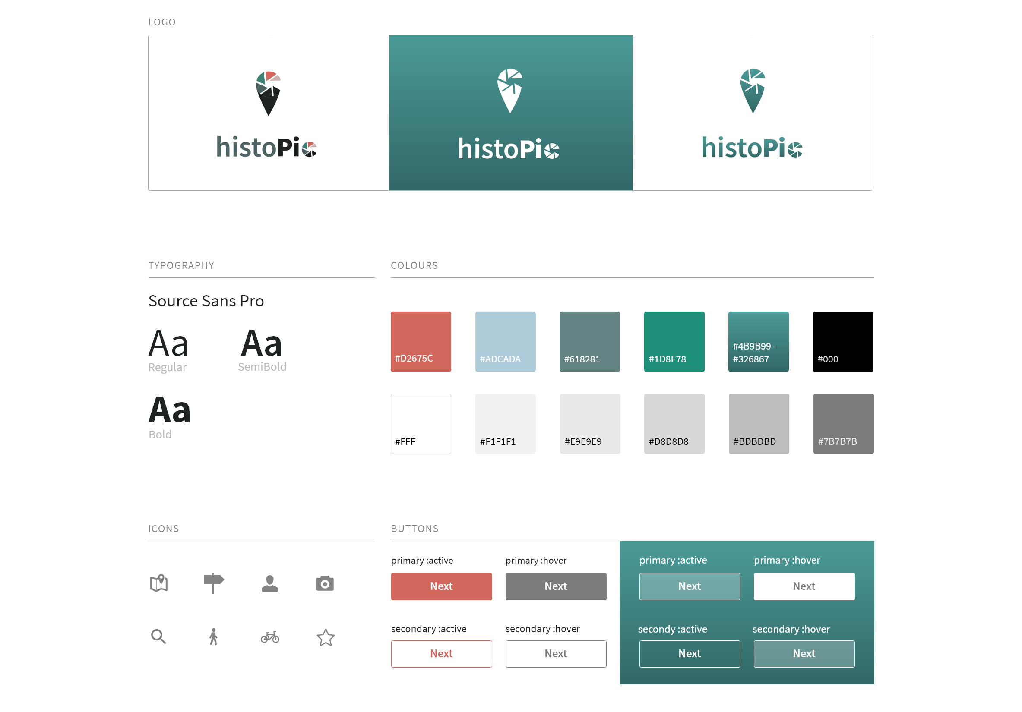The height and width of the screenshot is (712, 1022).
Task: Click the gray-outlined secondary hover Next button
Action: [556, 653]
